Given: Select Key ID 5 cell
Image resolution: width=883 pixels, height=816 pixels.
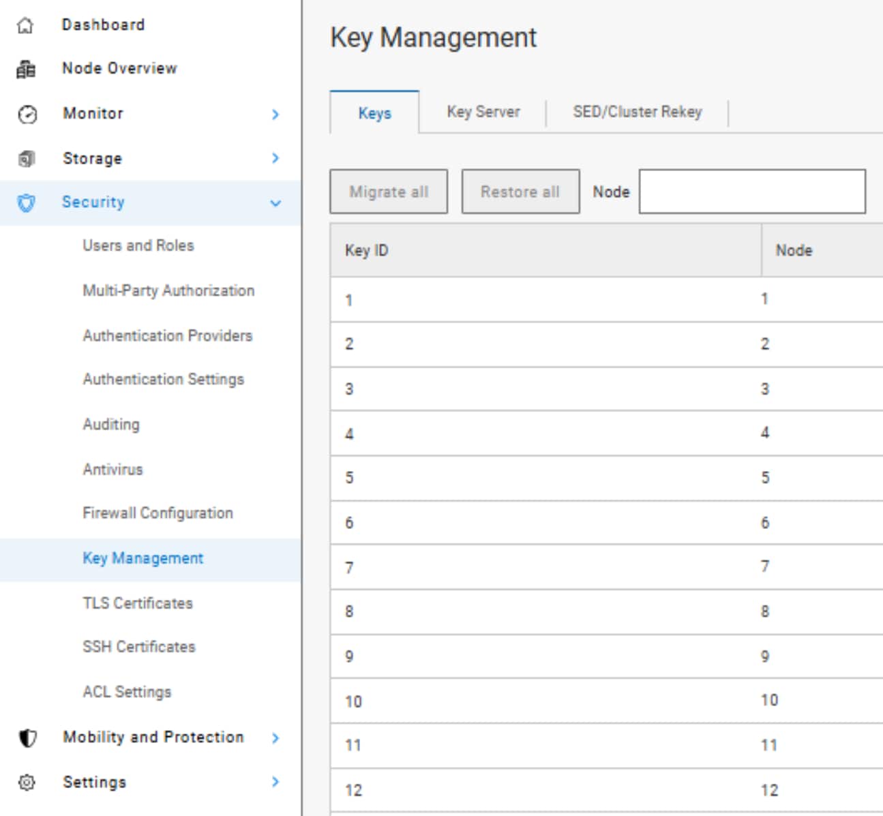Looking at the screenshot, I should pyautogui.click(x=545, y=478).
